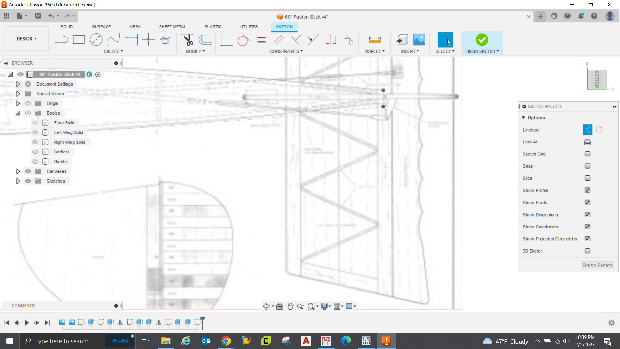
Task: Click the Finish Sketch palette button
Action: [597, 265]
